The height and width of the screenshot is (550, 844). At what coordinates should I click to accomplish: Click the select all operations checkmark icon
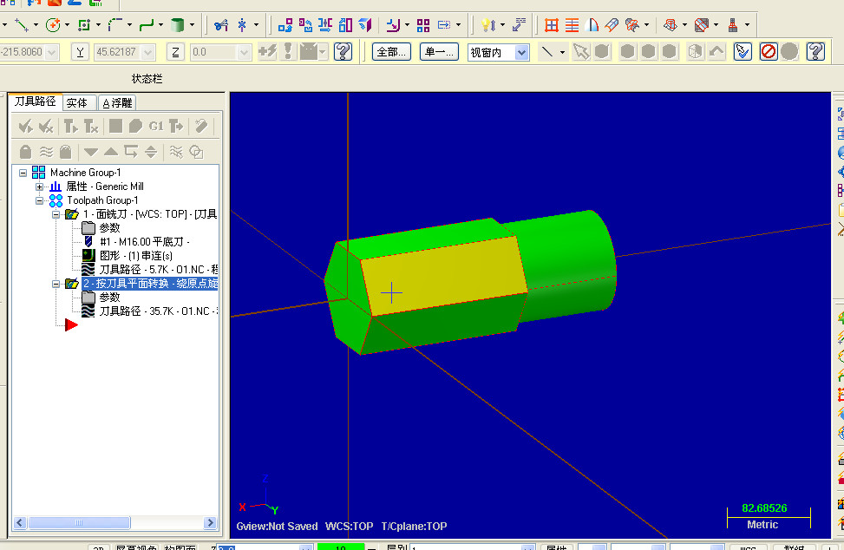click(x=25, y=127)
